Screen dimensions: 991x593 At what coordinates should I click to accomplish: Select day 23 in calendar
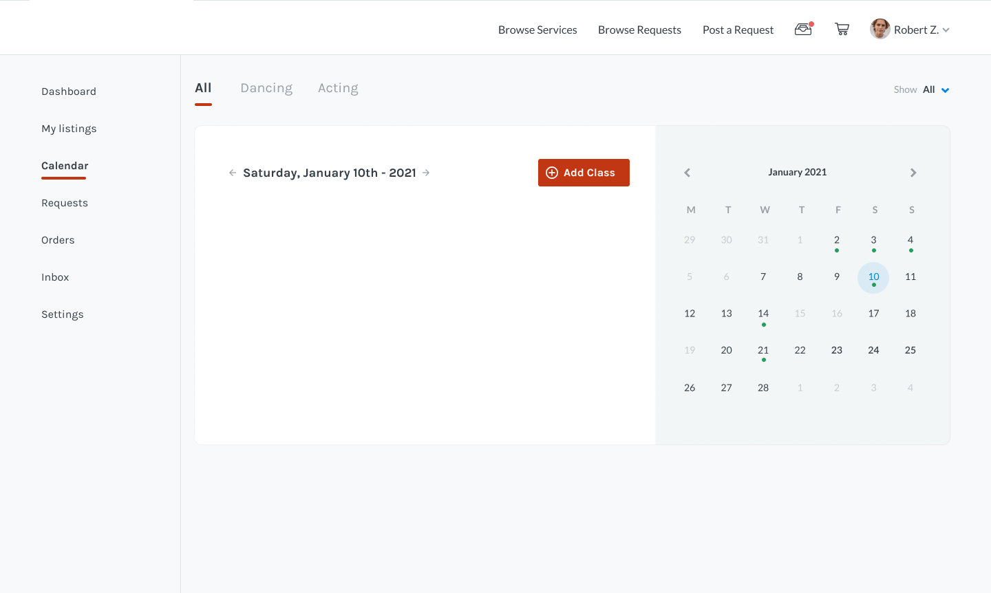point(837,350)
